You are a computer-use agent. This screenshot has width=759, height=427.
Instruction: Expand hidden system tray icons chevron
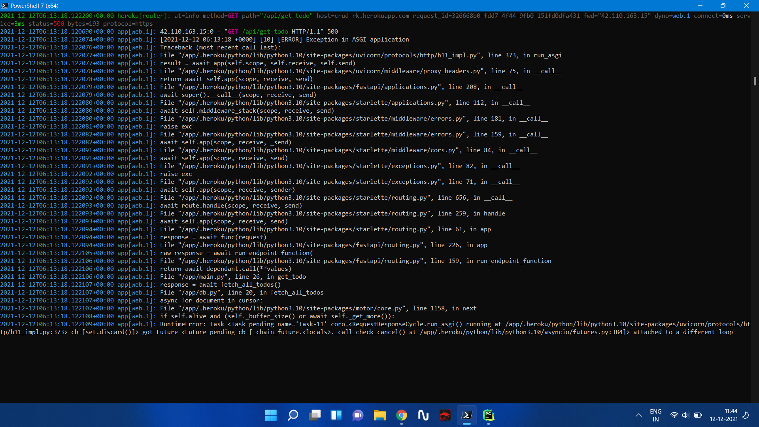(x=638, y=415)
